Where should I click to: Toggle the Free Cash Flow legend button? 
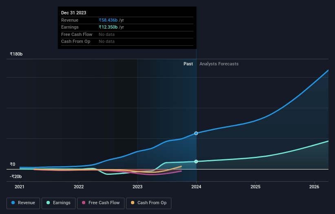tap(101, 203)
